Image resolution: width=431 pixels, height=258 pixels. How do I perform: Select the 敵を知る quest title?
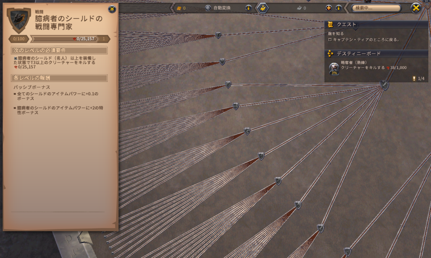pos(336,34)
